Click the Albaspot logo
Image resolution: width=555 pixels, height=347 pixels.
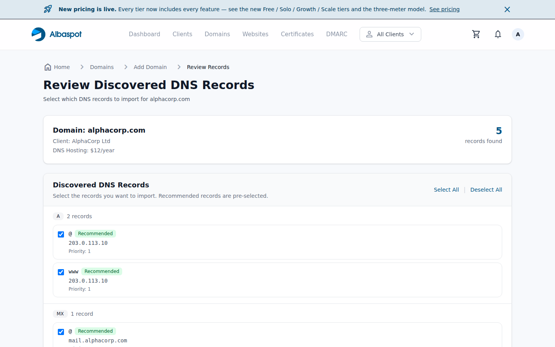pos(57,34)
